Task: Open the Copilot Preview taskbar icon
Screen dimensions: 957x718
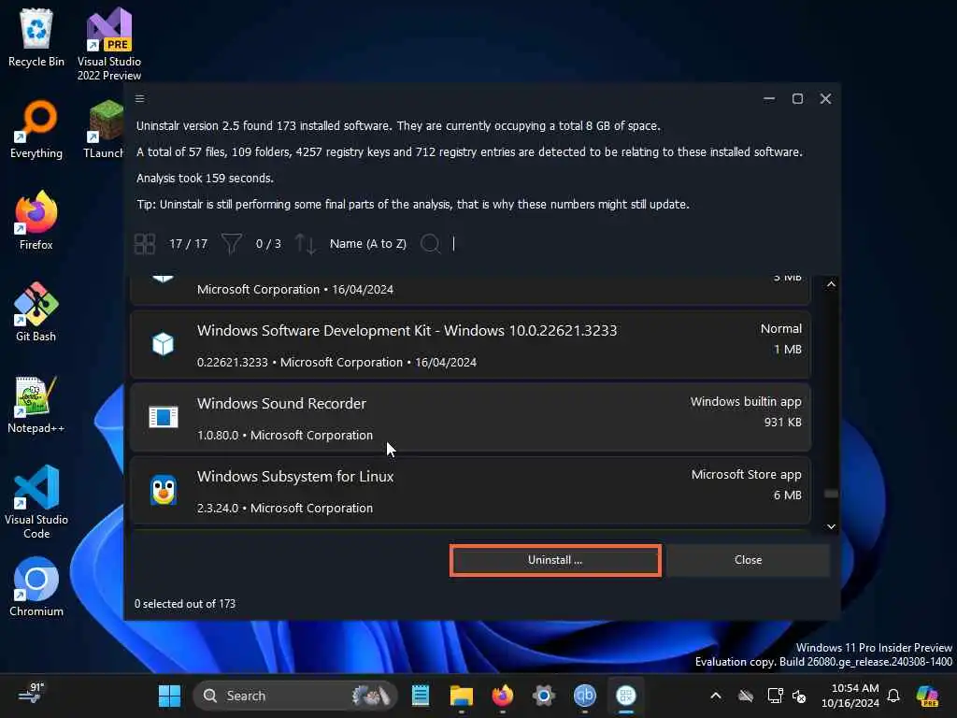Action: 927,696
